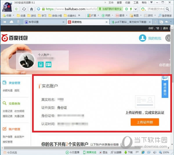Reload the page with the refresh icon

point(24,9)
